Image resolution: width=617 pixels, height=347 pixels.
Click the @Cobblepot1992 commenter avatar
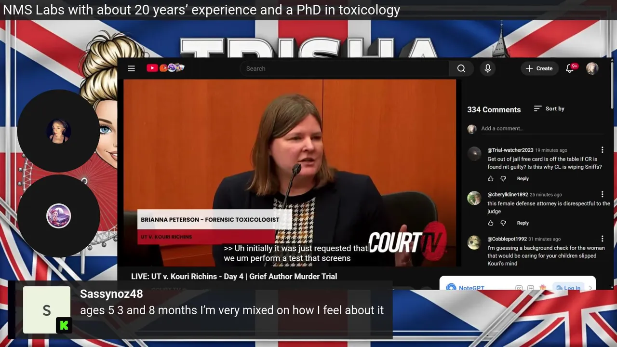474,242
